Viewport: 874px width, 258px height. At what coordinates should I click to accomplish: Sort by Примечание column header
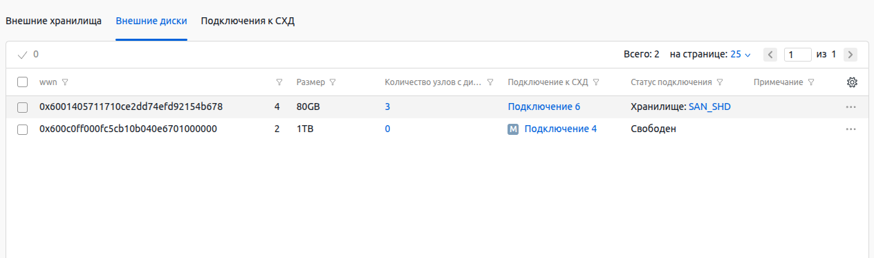coord(778,82)
